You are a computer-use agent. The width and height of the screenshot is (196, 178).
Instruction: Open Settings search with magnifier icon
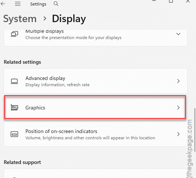(56, 4)
